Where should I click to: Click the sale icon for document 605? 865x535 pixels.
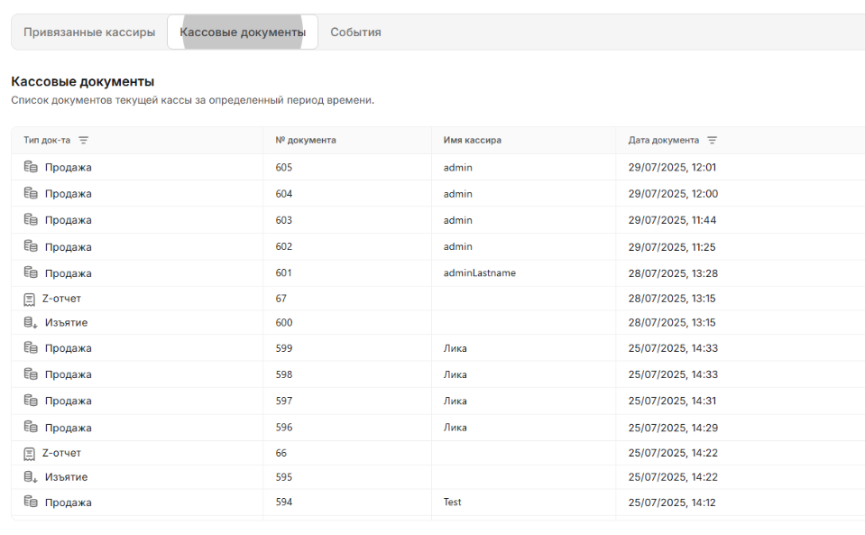[31, 167]
